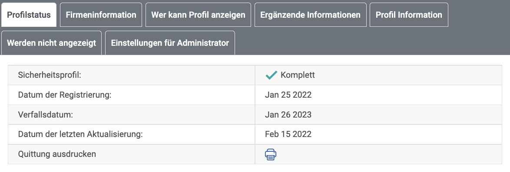Select the Datum der Registrierung label
Image resolution: width=510 pixels, height=172 pixels.
click(x=65, y=95)
